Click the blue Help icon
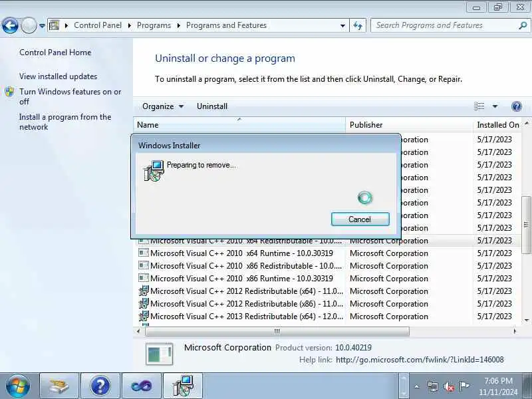 point(517,106)
